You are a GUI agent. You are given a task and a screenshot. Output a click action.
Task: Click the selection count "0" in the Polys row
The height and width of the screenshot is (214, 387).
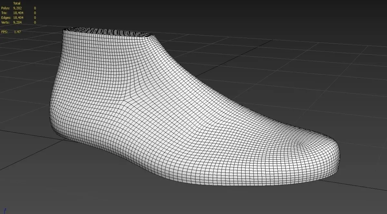click(35, 8)
